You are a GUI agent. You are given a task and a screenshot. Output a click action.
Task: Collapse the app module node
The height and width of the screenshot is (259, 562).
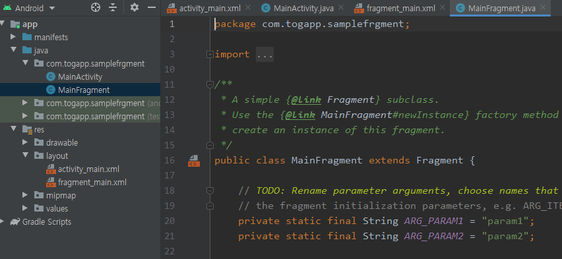pos(3,24)
